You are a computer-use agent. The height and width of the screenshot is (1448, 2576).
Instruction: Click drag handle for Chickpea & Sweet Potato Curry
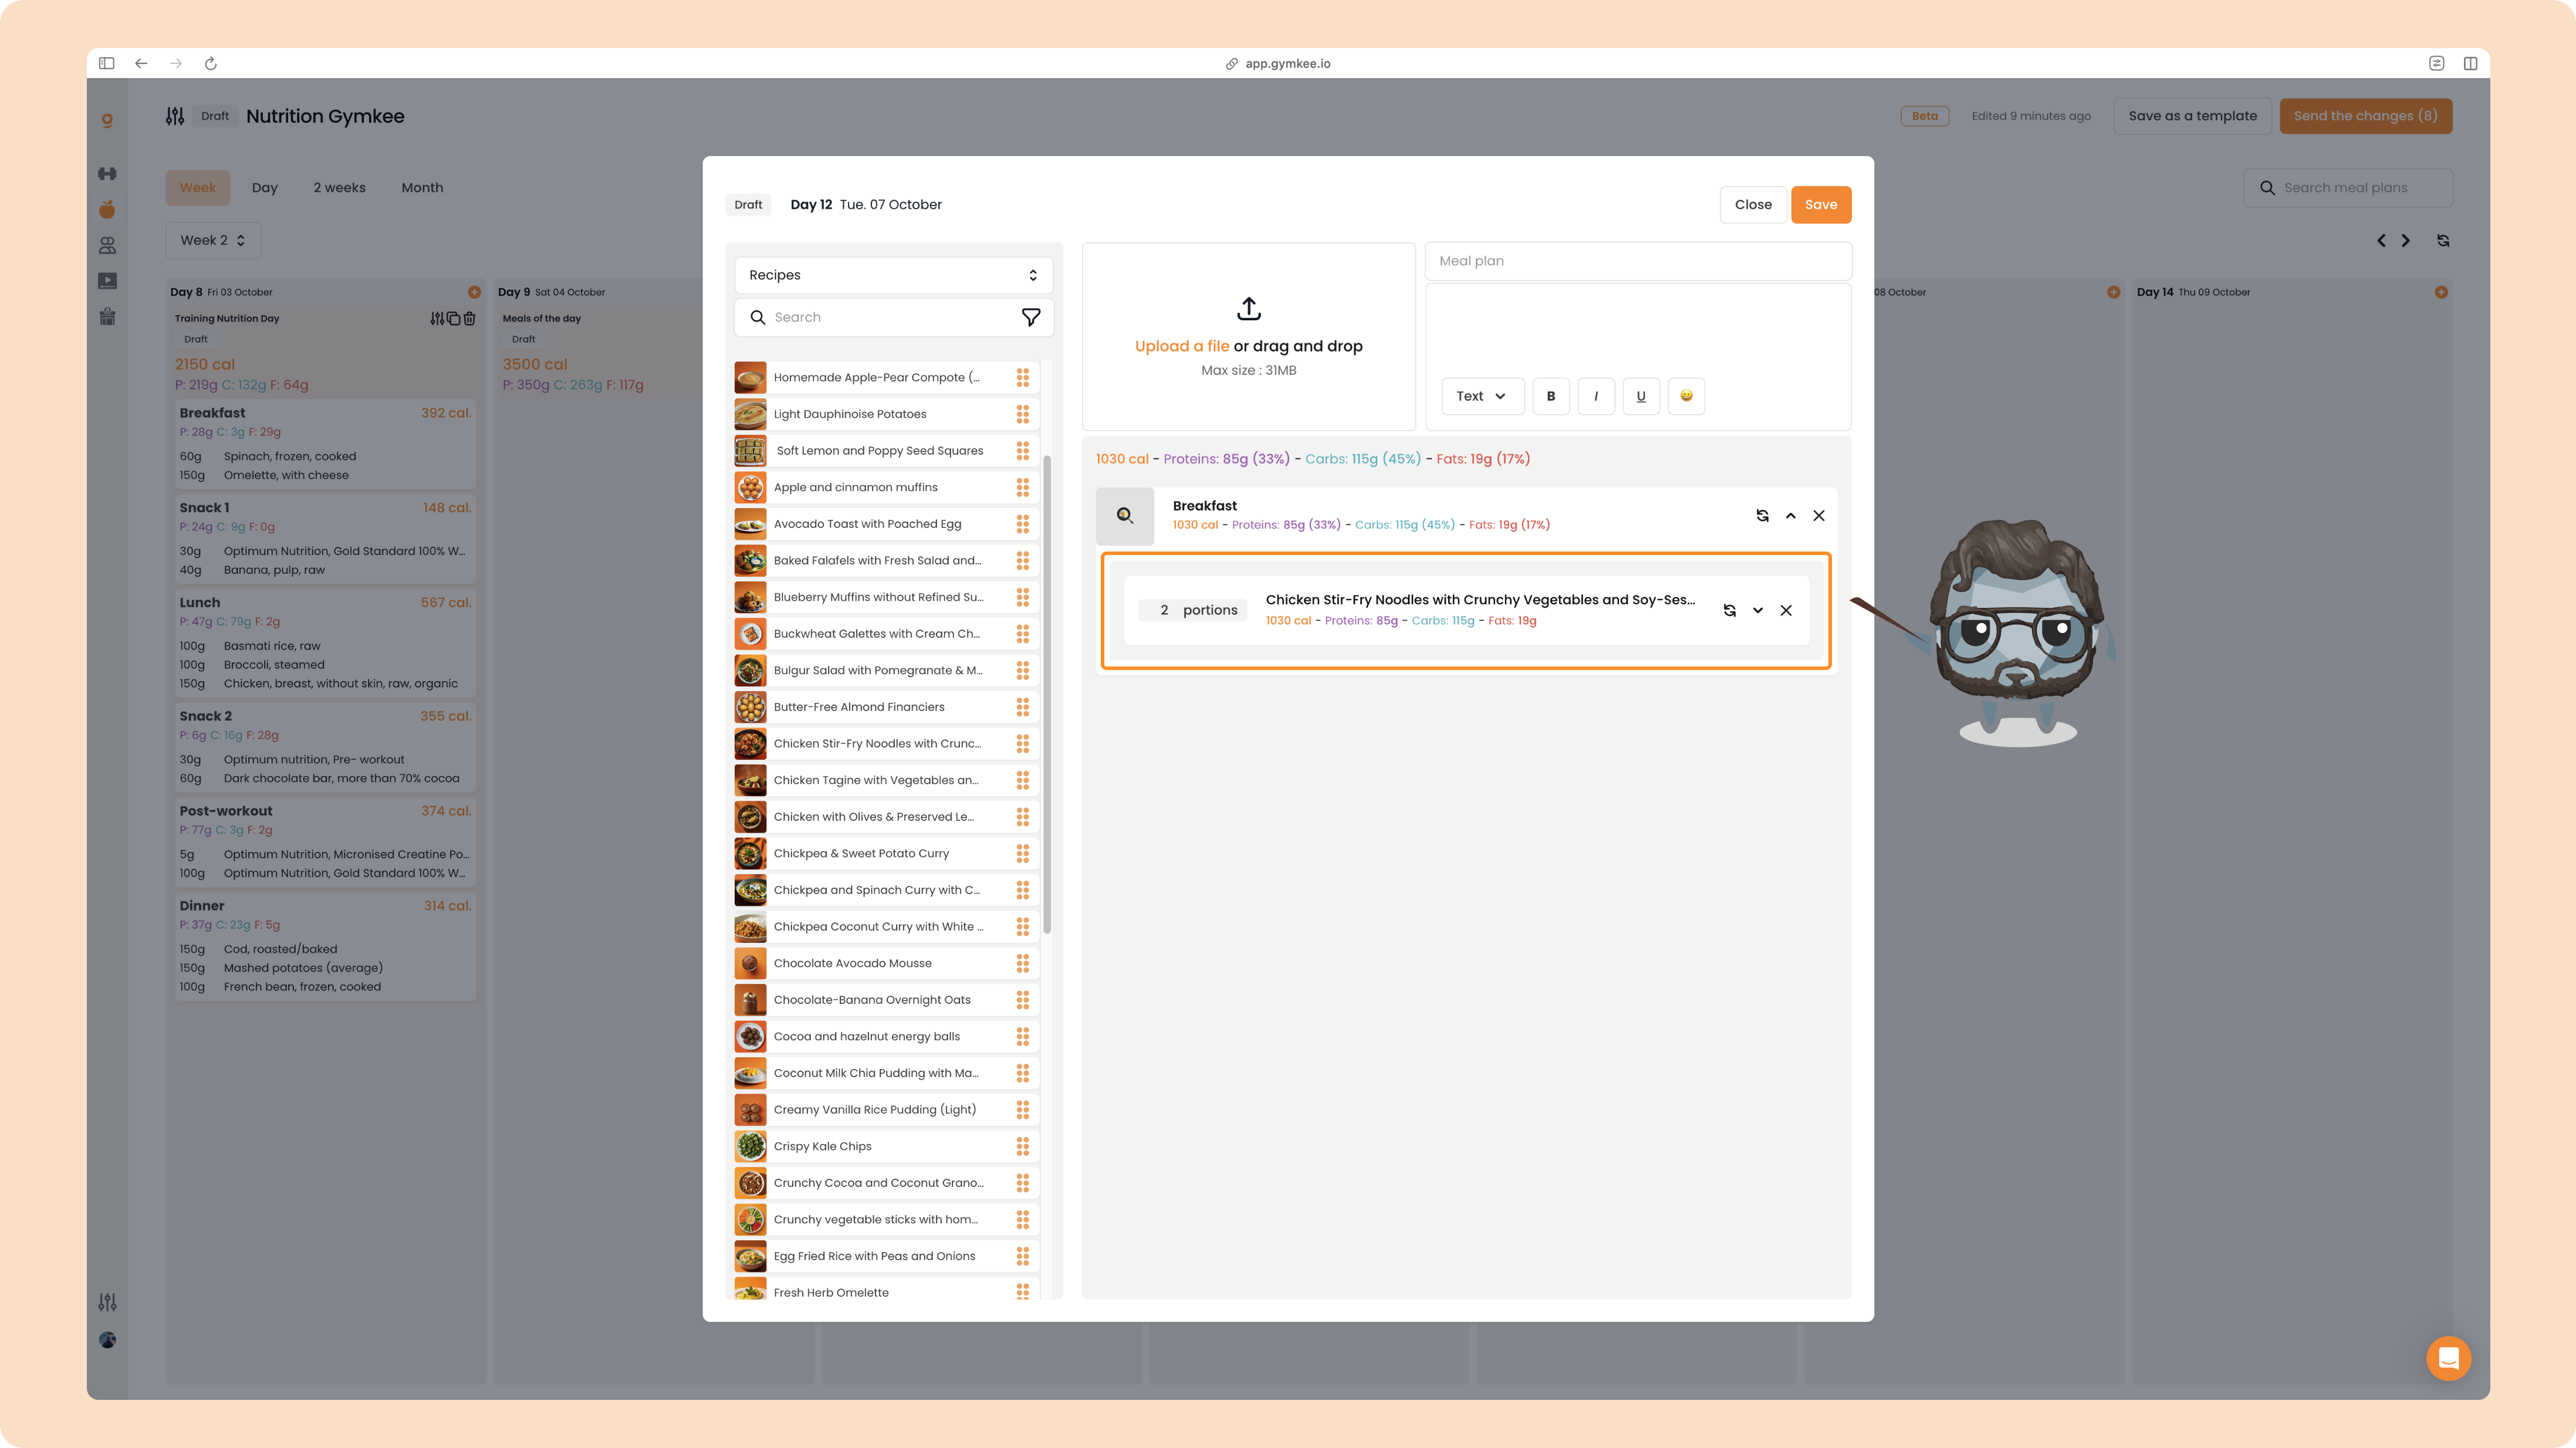click(x=1022, y=853)
